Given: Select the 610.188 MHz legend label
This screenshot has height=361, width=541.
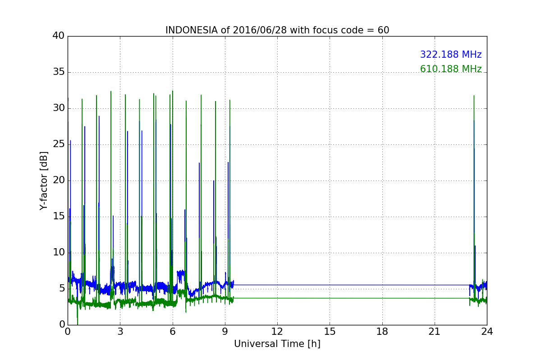Looking at the screenshot, I should 451,69.
